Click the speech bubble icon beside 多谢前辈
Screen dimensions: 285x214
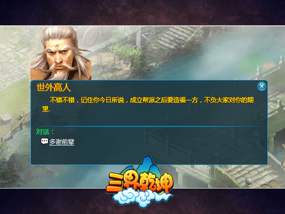click(x=45, y=141)
